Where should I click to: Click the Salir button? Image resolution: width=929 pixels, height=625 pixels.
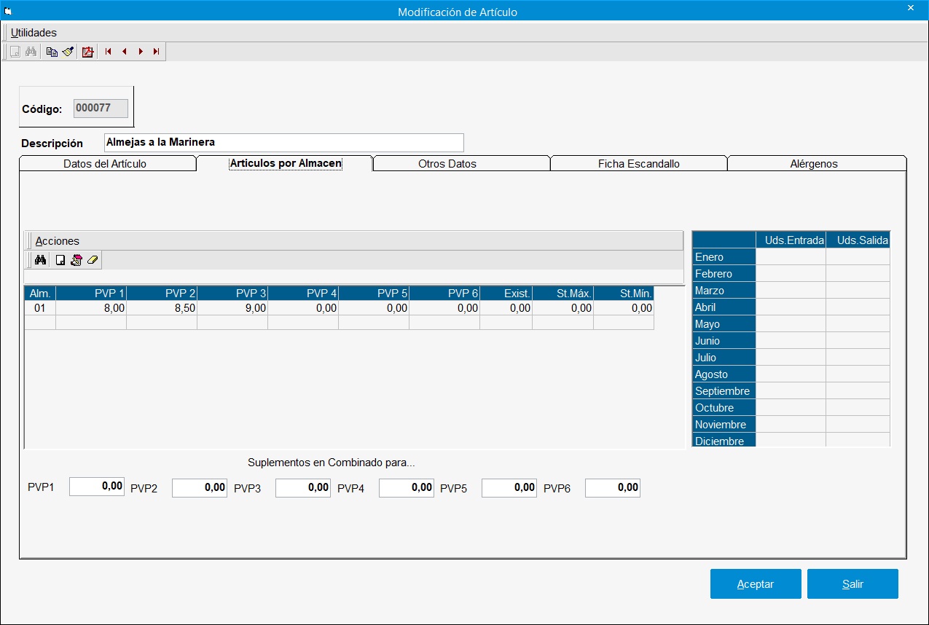coord(852,584)
